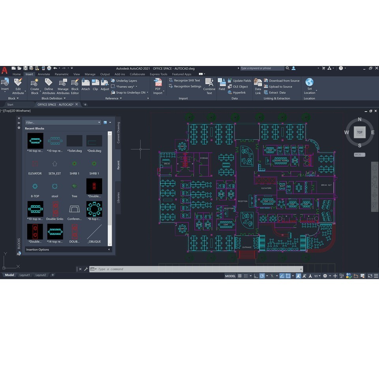Toggle polar tracking in status bar
Image resolution: width=379 pixels, height=379 pixels.
[262, 276]
